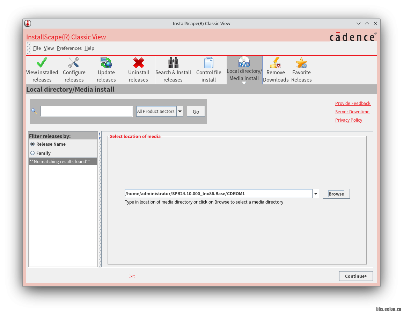Select the Release Name radio button
The image size is (403, 313).
(x=32, y=144)
